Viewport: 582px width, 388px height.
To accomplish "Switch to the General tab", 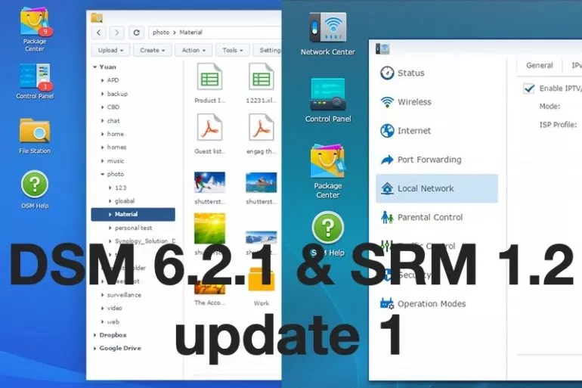I will pyautogui.click(x=540, y=65).
